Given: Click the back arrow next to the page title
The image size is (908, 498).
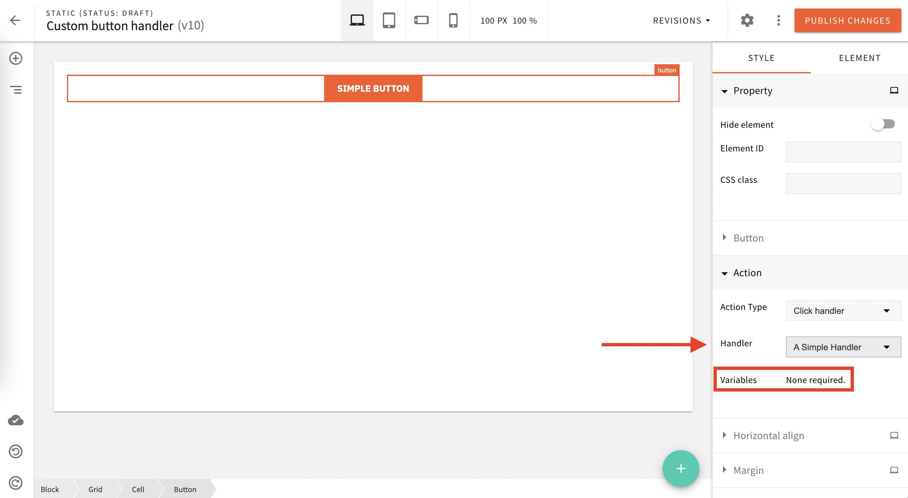Looking at the screenshot, I should tap(15, 20).
